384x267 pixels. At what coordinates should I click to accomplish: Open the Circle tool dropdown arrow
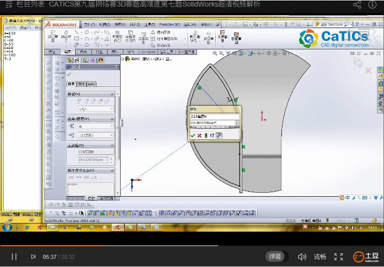pyautogui.click(x=91, y=32)
